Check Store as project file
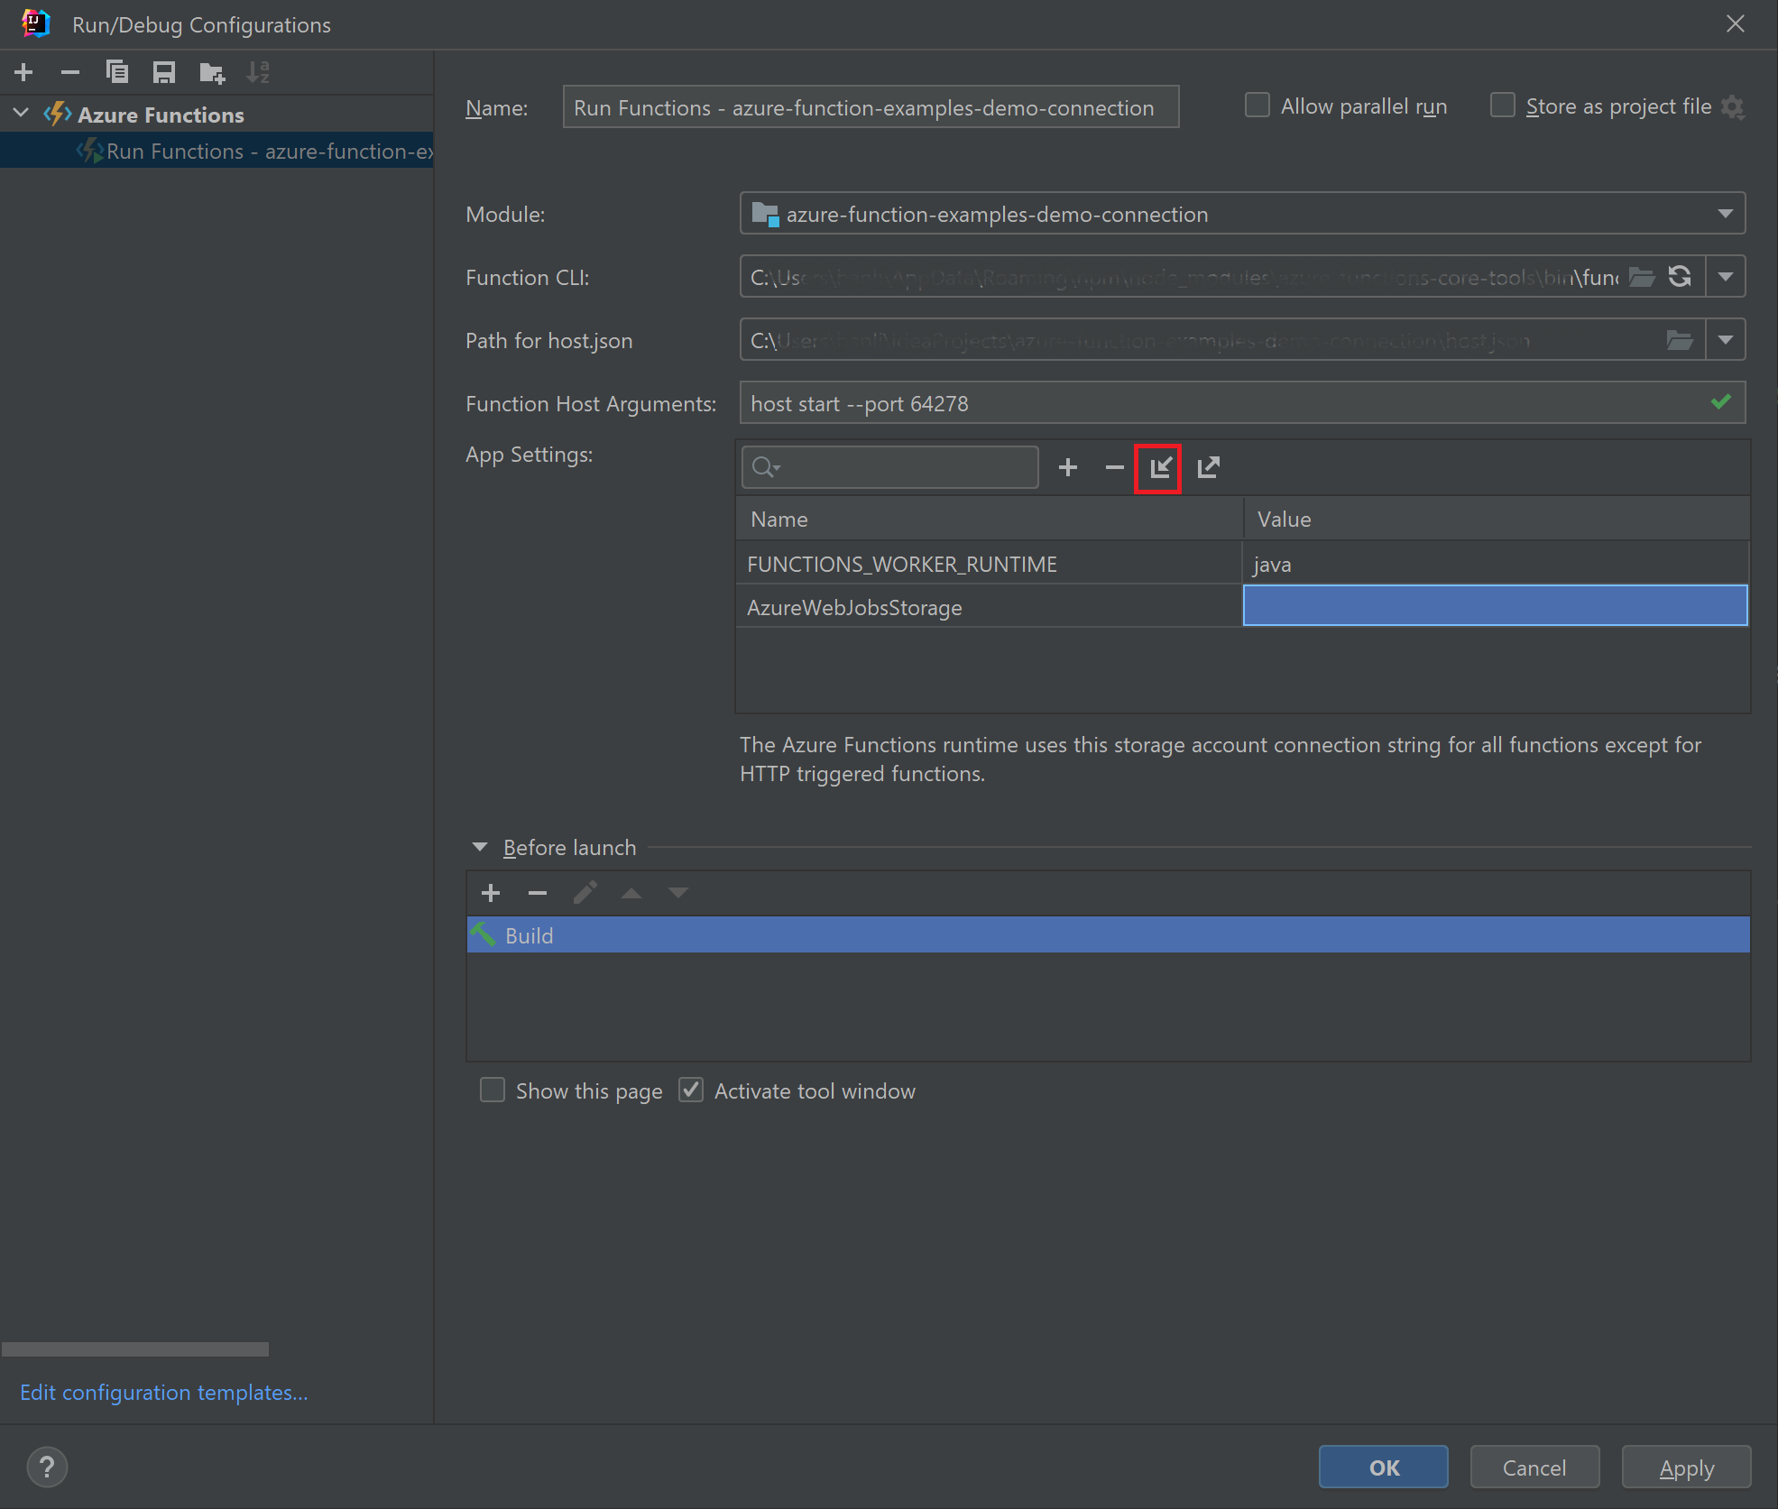 coord(1503,106)
